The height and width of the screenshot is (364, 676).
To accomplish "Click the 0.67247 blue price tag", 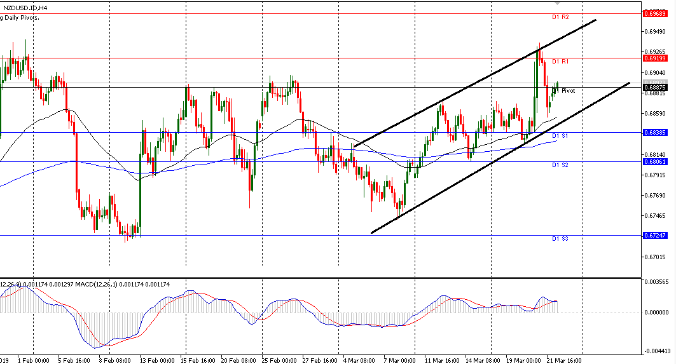I will (x=655, y=236).
